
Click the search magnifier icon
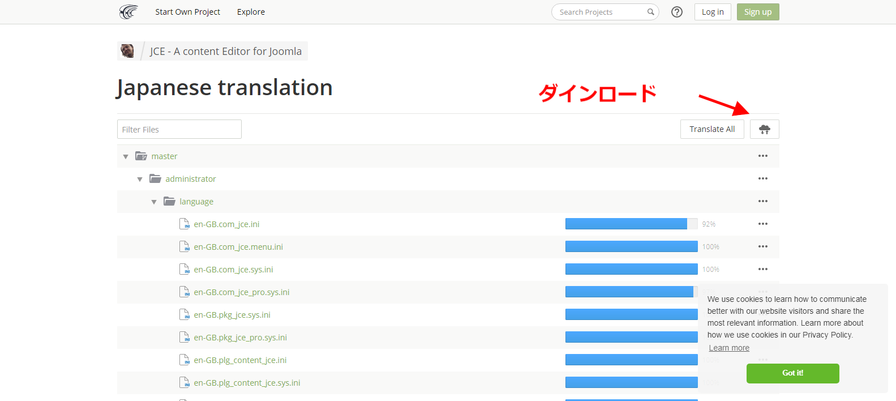(651, 12)
